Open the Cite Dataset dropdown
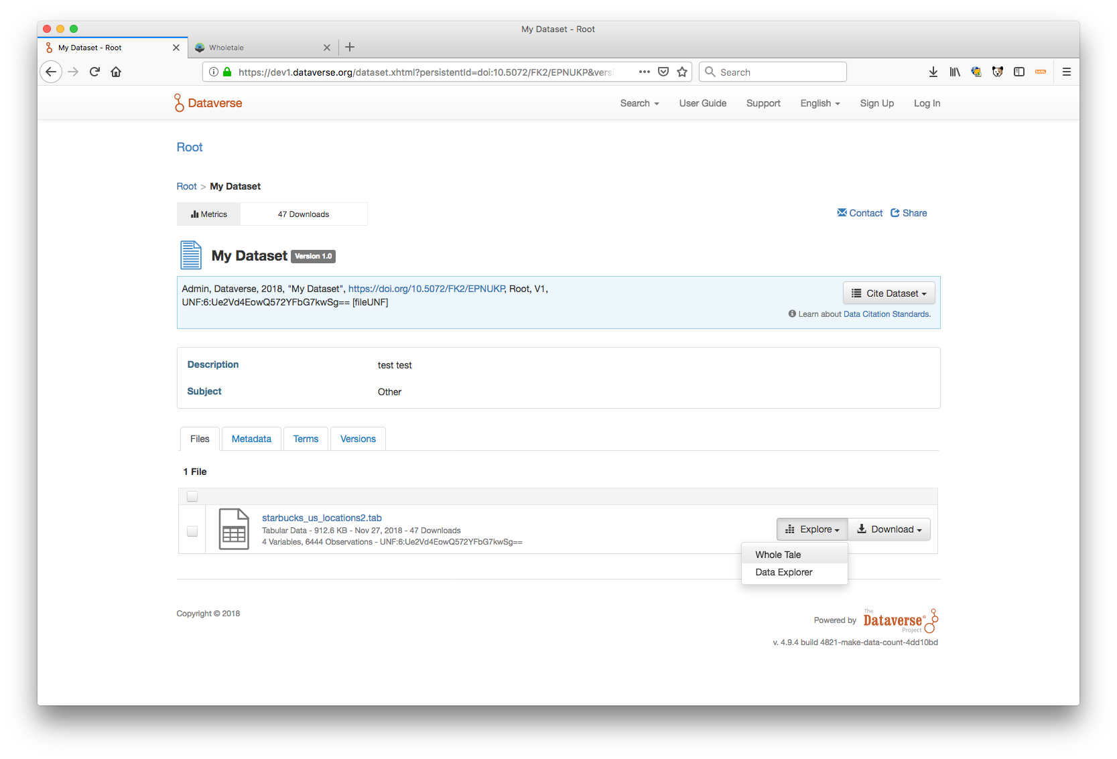This screenshot has width=1117, height=759. [889, 293]
